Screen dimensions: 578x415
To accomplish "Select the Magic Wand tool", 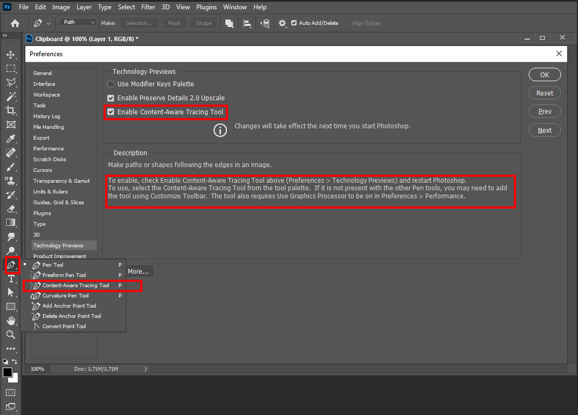I will click(x=10, y=97).
